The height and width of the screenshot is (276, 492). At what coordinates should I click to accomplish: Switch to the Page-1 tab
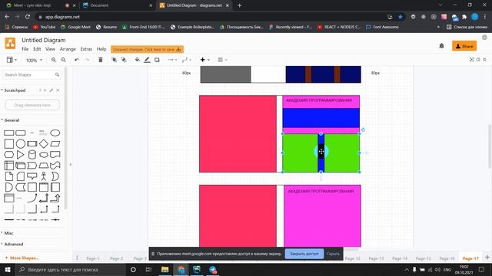[93, 258]
